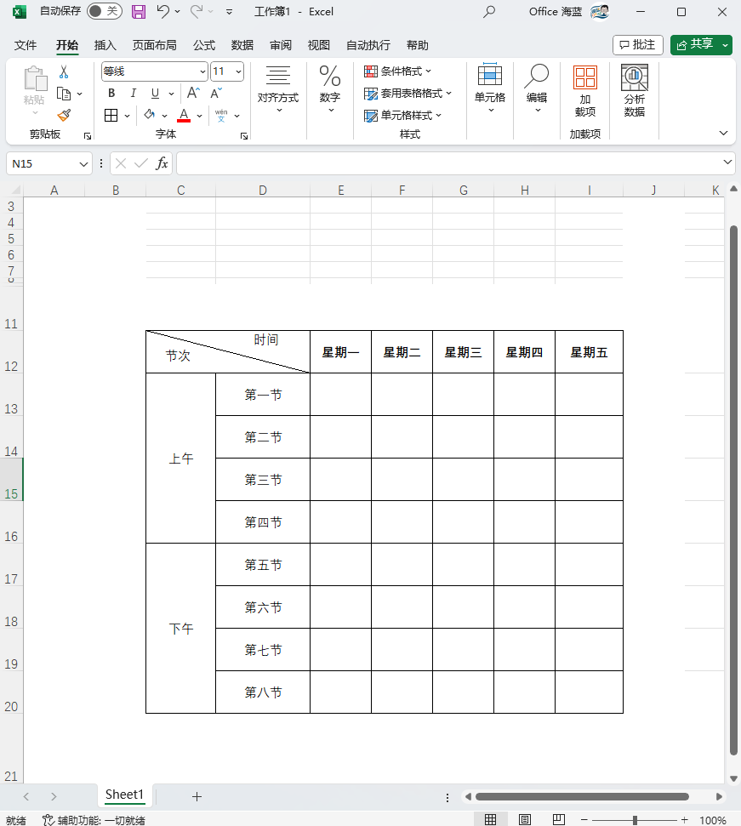Zoom in with the plus button

[x=684, y=820]
